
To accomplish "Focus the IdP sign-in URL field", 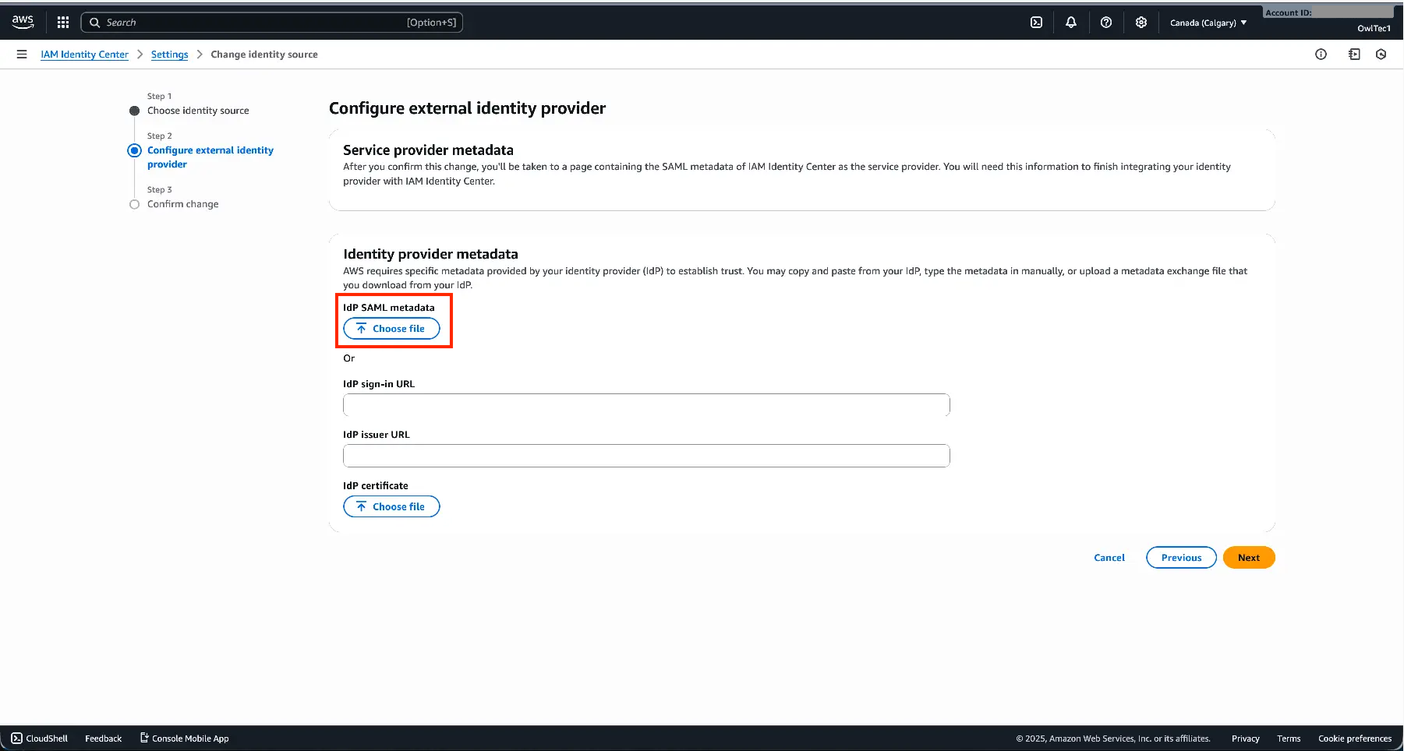I will point(646,405).
